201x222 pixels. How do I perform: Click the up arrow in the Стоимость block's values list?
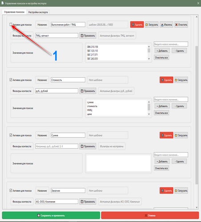pos(149,102)
